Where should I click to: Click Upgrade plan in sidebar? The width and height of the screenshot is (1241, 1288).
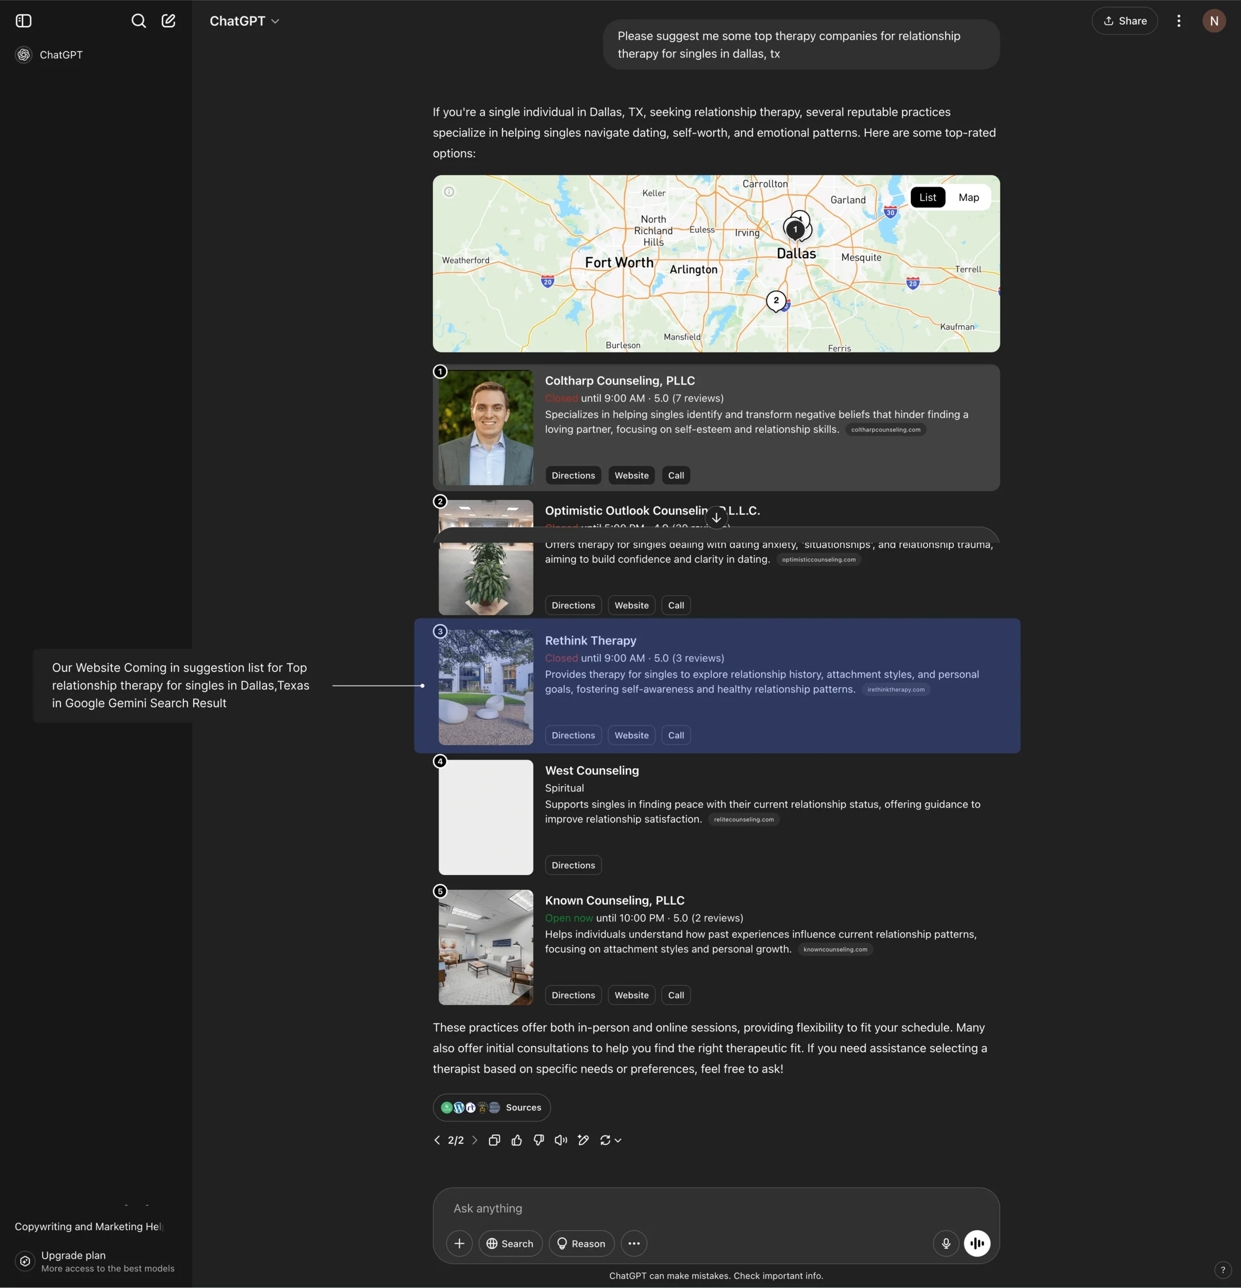pos(95,1262)
